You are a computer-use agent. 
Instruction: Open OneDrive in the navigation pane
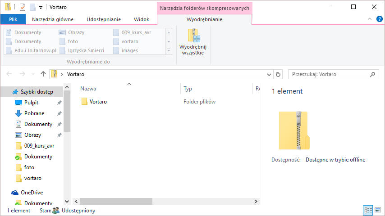pos(32,193)
